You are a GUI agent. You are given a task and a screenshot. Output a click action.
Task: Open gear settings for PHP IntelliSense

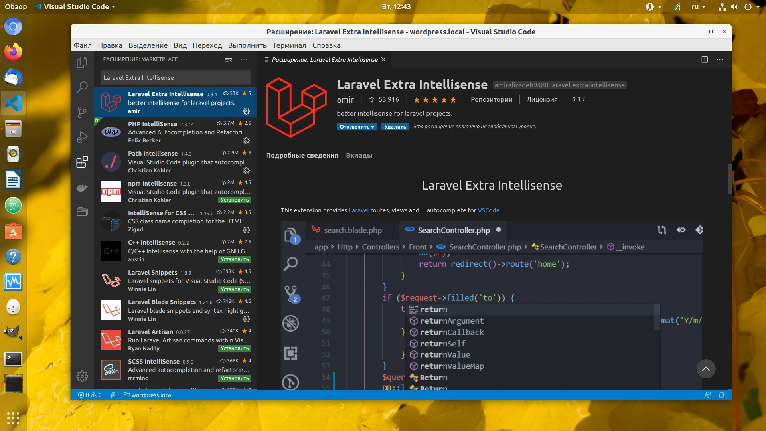[246, 141]
